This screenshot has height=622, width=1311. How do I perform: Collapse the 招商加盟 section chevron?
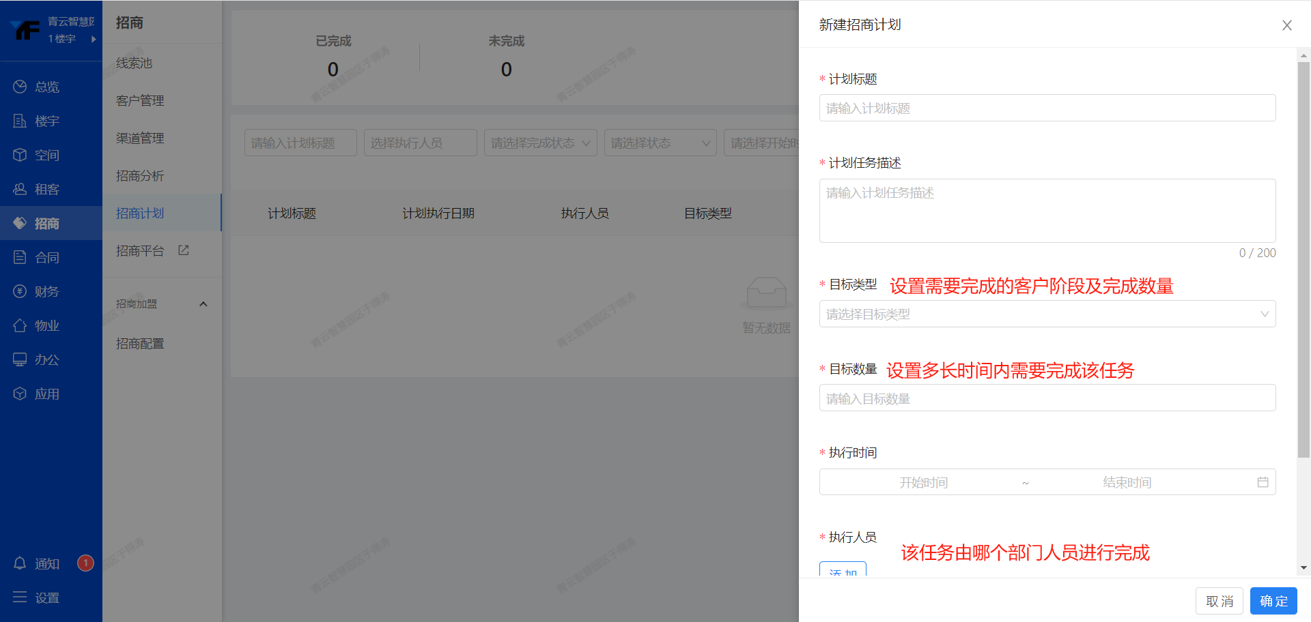(203, 304)
